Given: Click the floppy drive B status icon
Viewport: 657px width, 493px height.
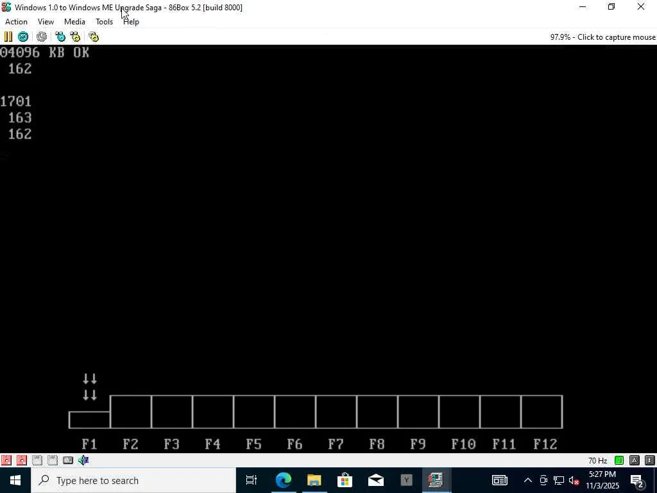Looking at the screenshot, I should point(22,460).
